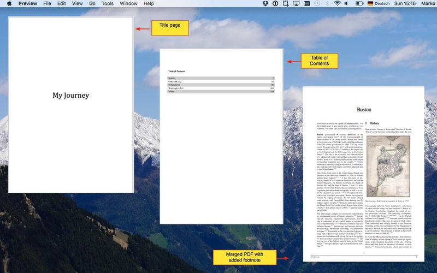Screen dimensions: 437x273
Task: Open the Wi-Fi status menu
Action: (338, 3)
